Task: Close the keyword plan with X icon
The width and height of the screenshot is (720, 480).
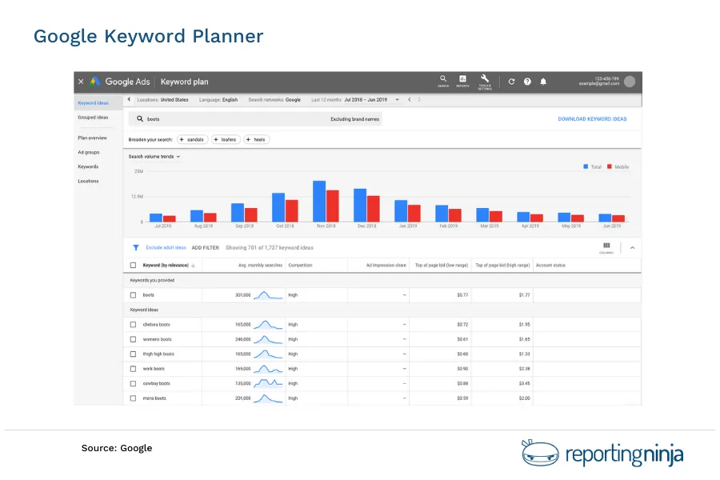Action: pos(81,82)
